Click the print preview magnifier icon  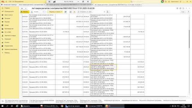(x=32, y=12)
